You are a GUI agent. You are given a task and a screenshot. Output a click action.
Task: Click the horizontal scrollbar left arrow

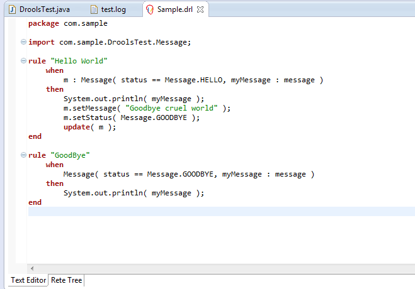32,268
